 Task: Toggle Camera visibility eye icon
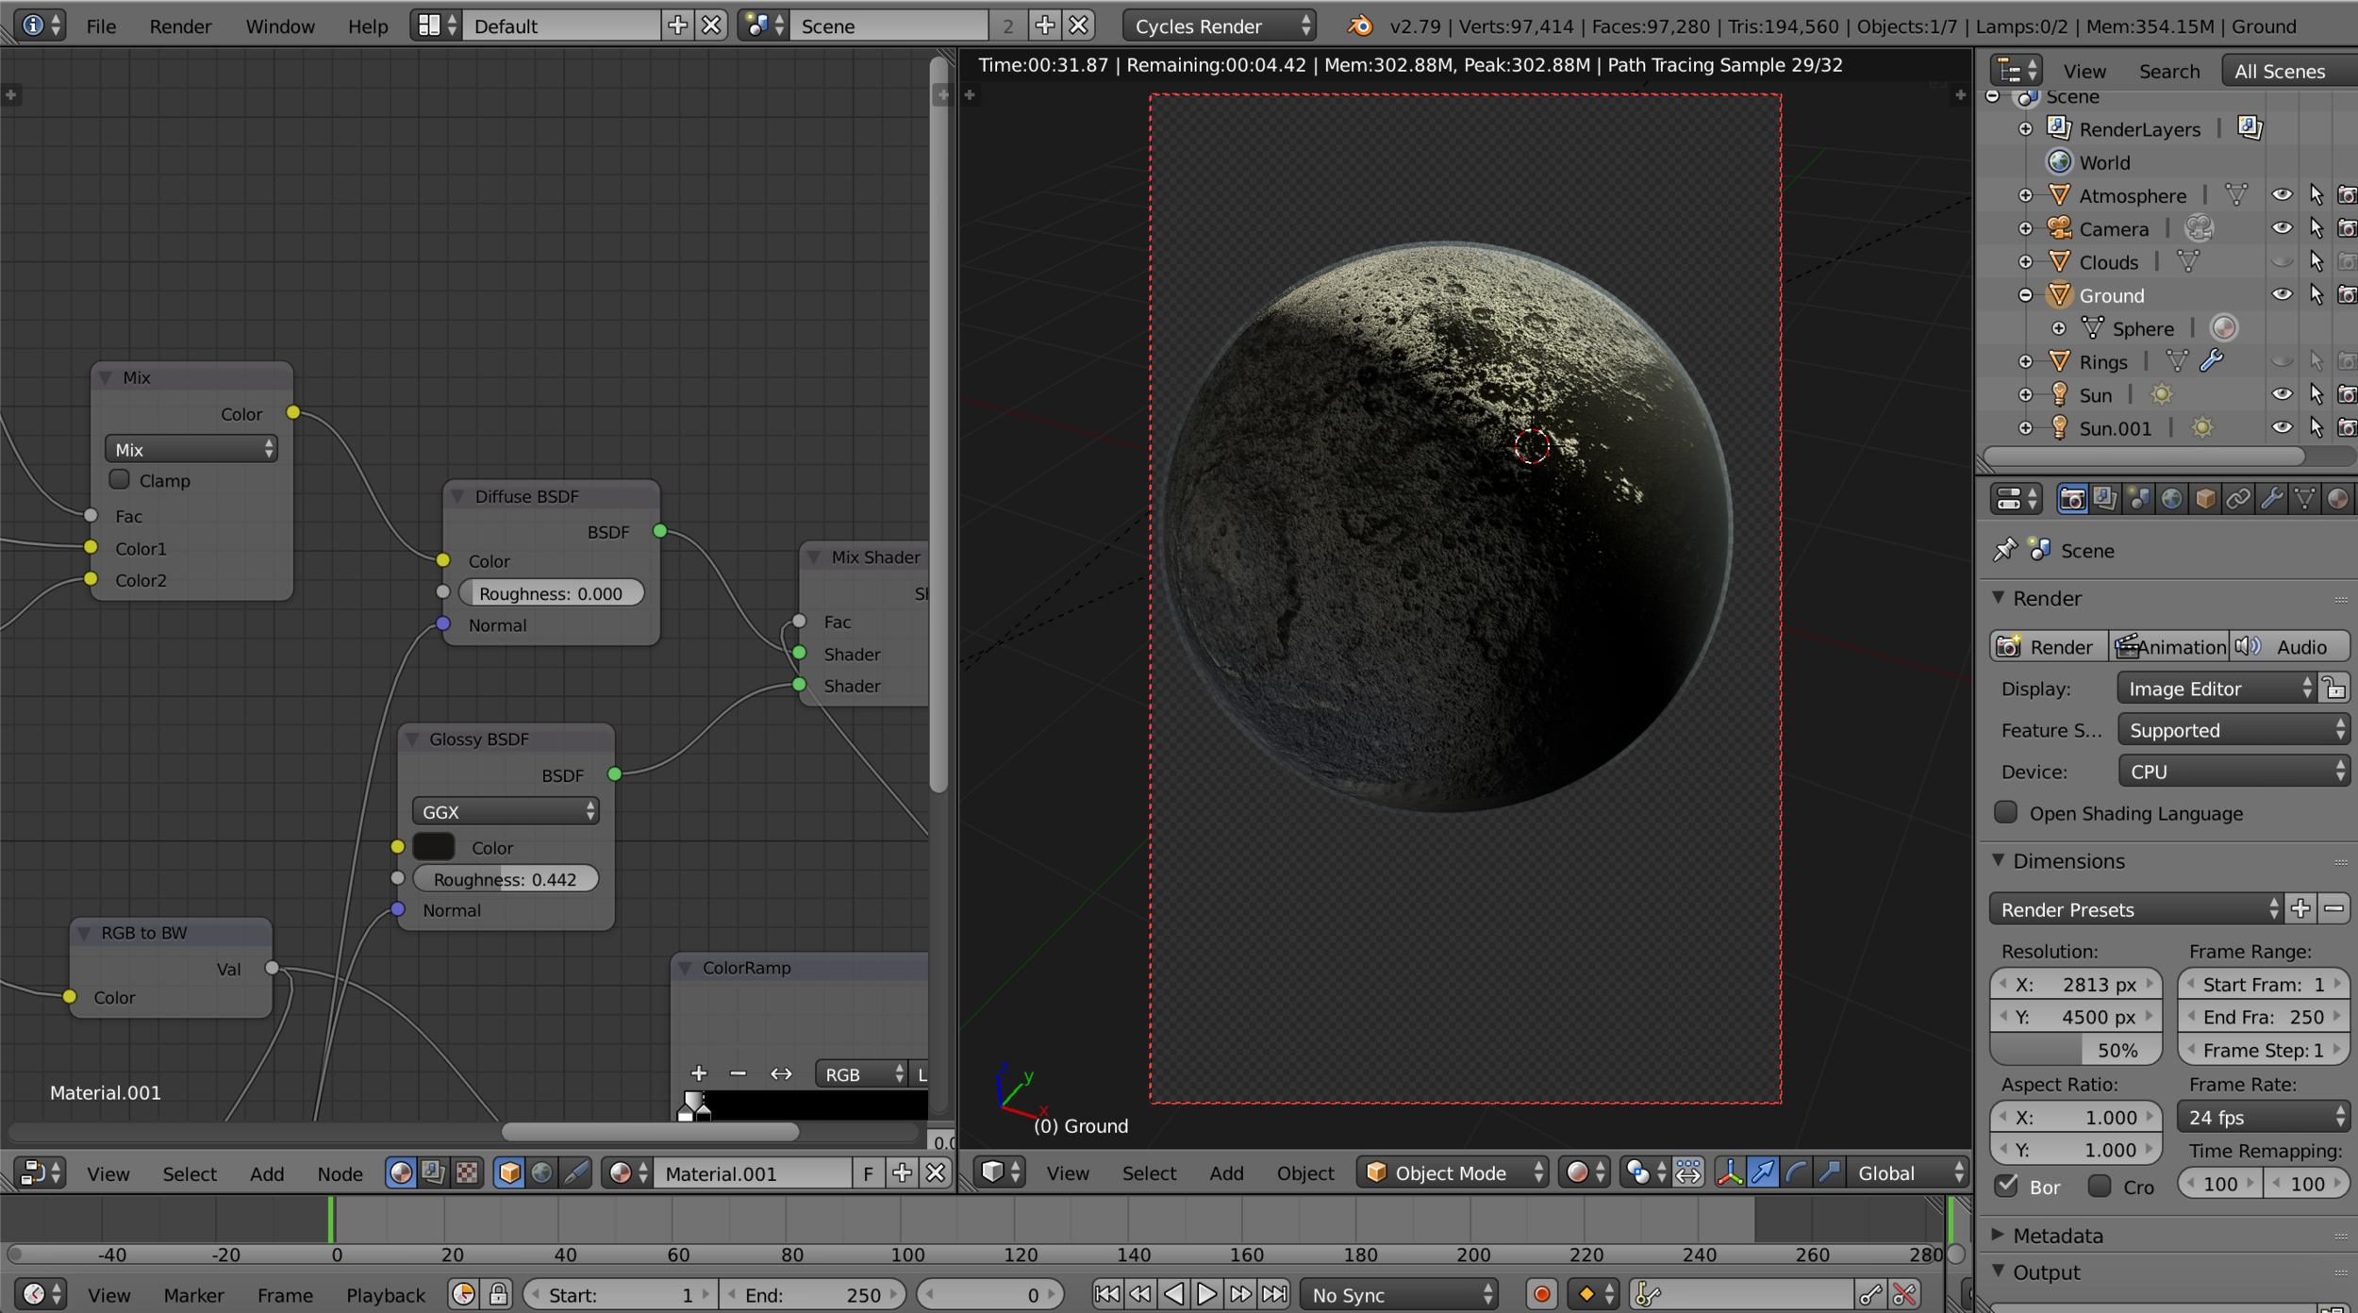click(x=2282, y=227)
